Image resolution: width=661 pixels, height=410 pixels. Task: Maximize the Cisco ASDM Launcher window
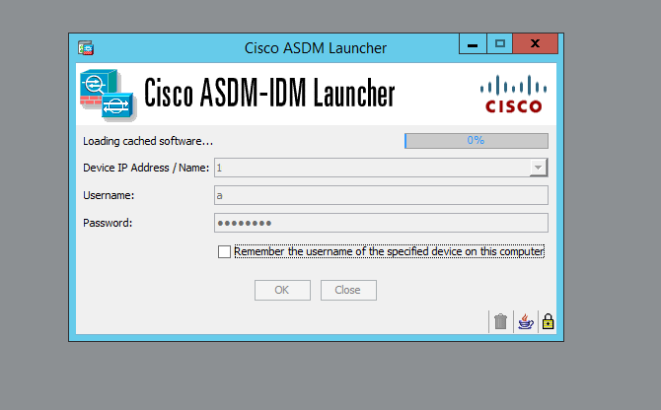coord(500,43)
